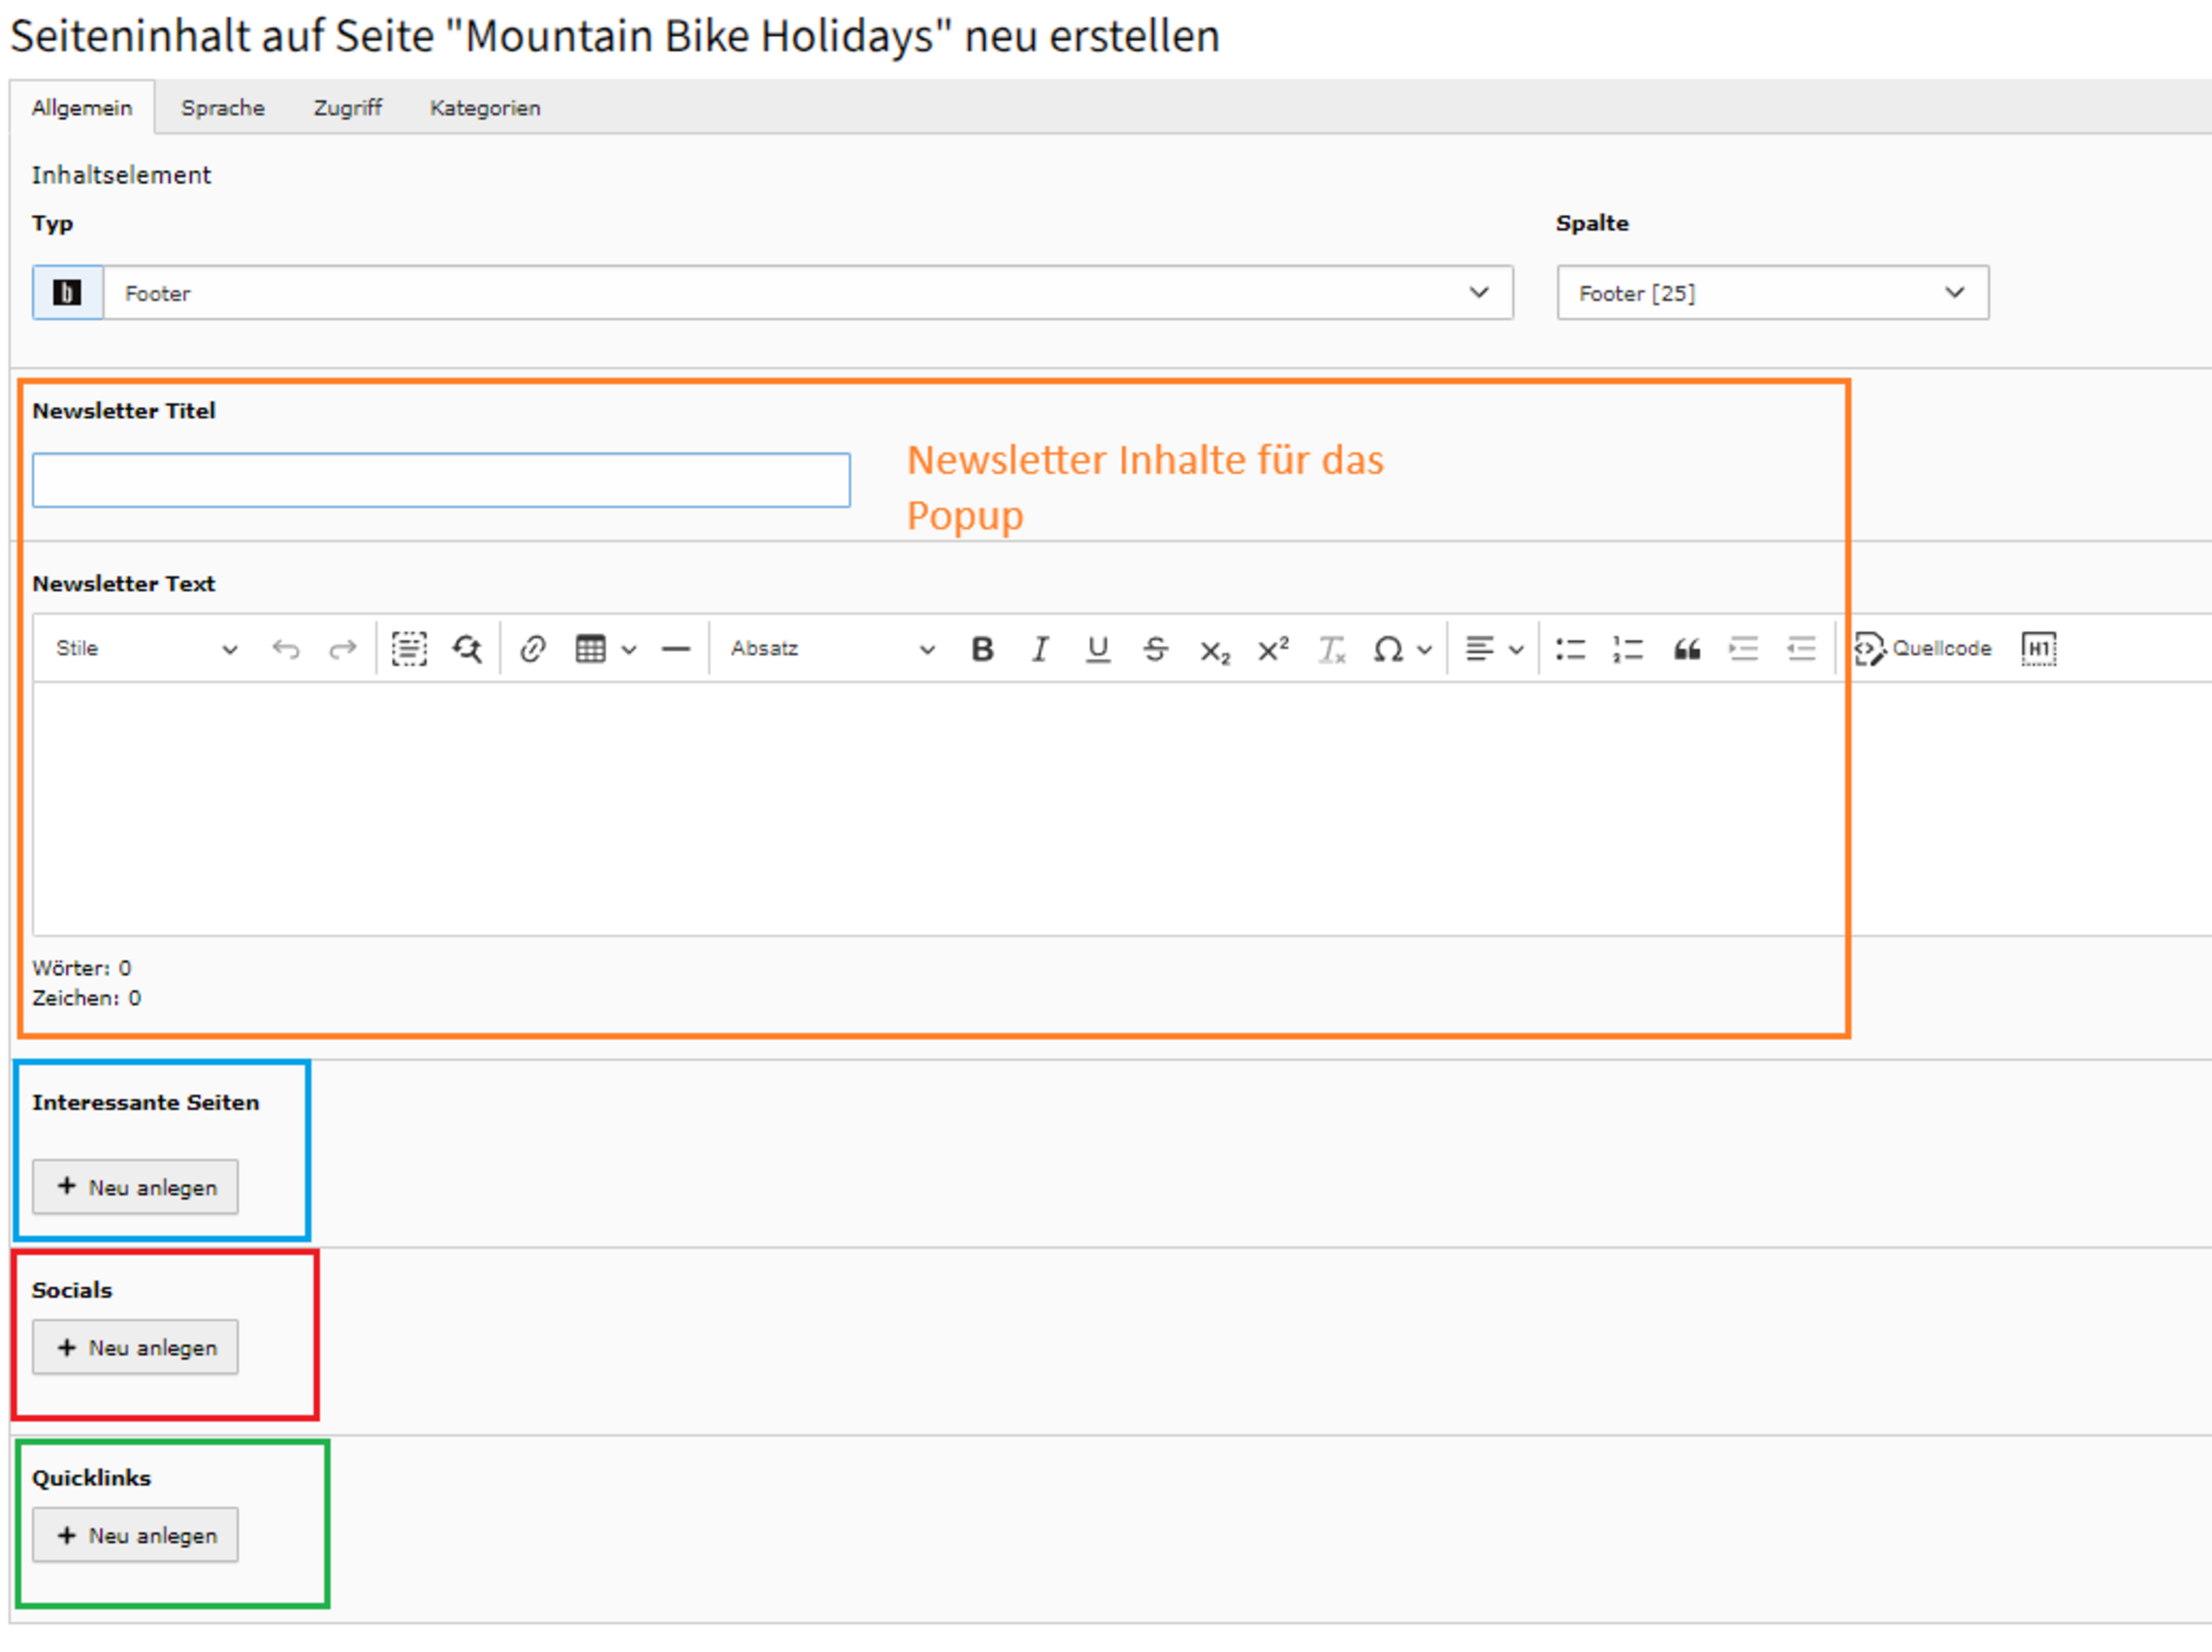2212x1652 pixels.
Task: Insert a block quote
Action: point(1687,649)
